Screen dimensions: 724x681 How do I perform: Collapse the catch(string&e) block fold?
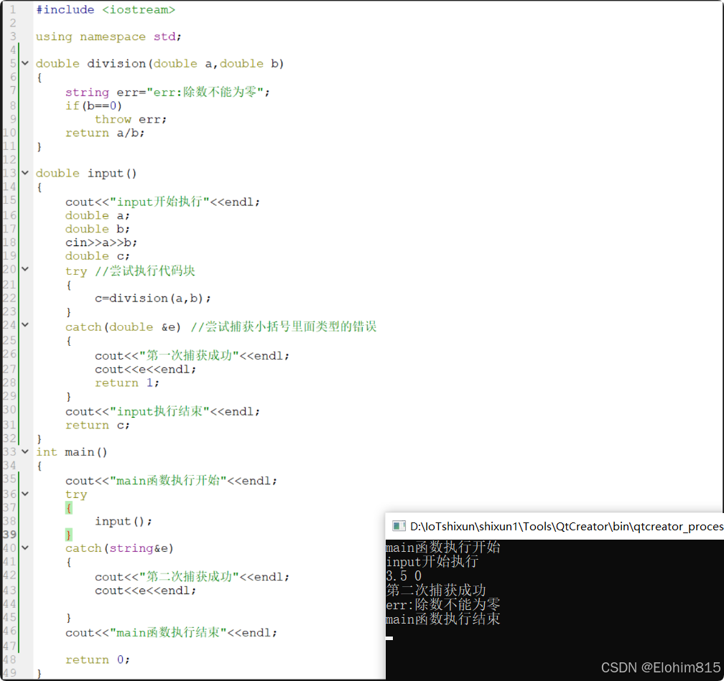click(x=24, y=548)
